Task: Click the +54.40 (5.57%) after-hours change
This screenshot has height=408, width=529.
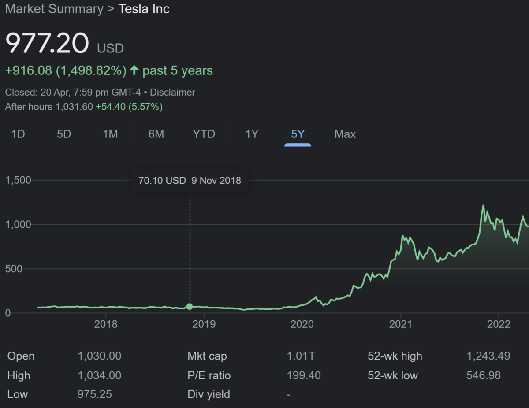Action: pyautogui.click(x=129, y=107)
